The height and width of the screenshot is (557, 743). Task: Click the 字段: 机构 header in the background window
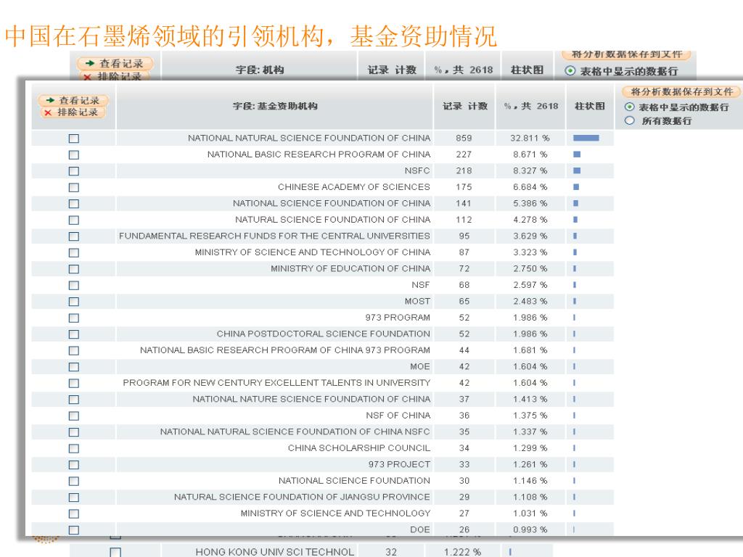click(260, 70)
